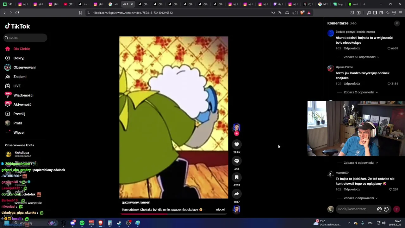Click the address bar URL
Screen dimensions: 405x228
(x=133, y=13)
